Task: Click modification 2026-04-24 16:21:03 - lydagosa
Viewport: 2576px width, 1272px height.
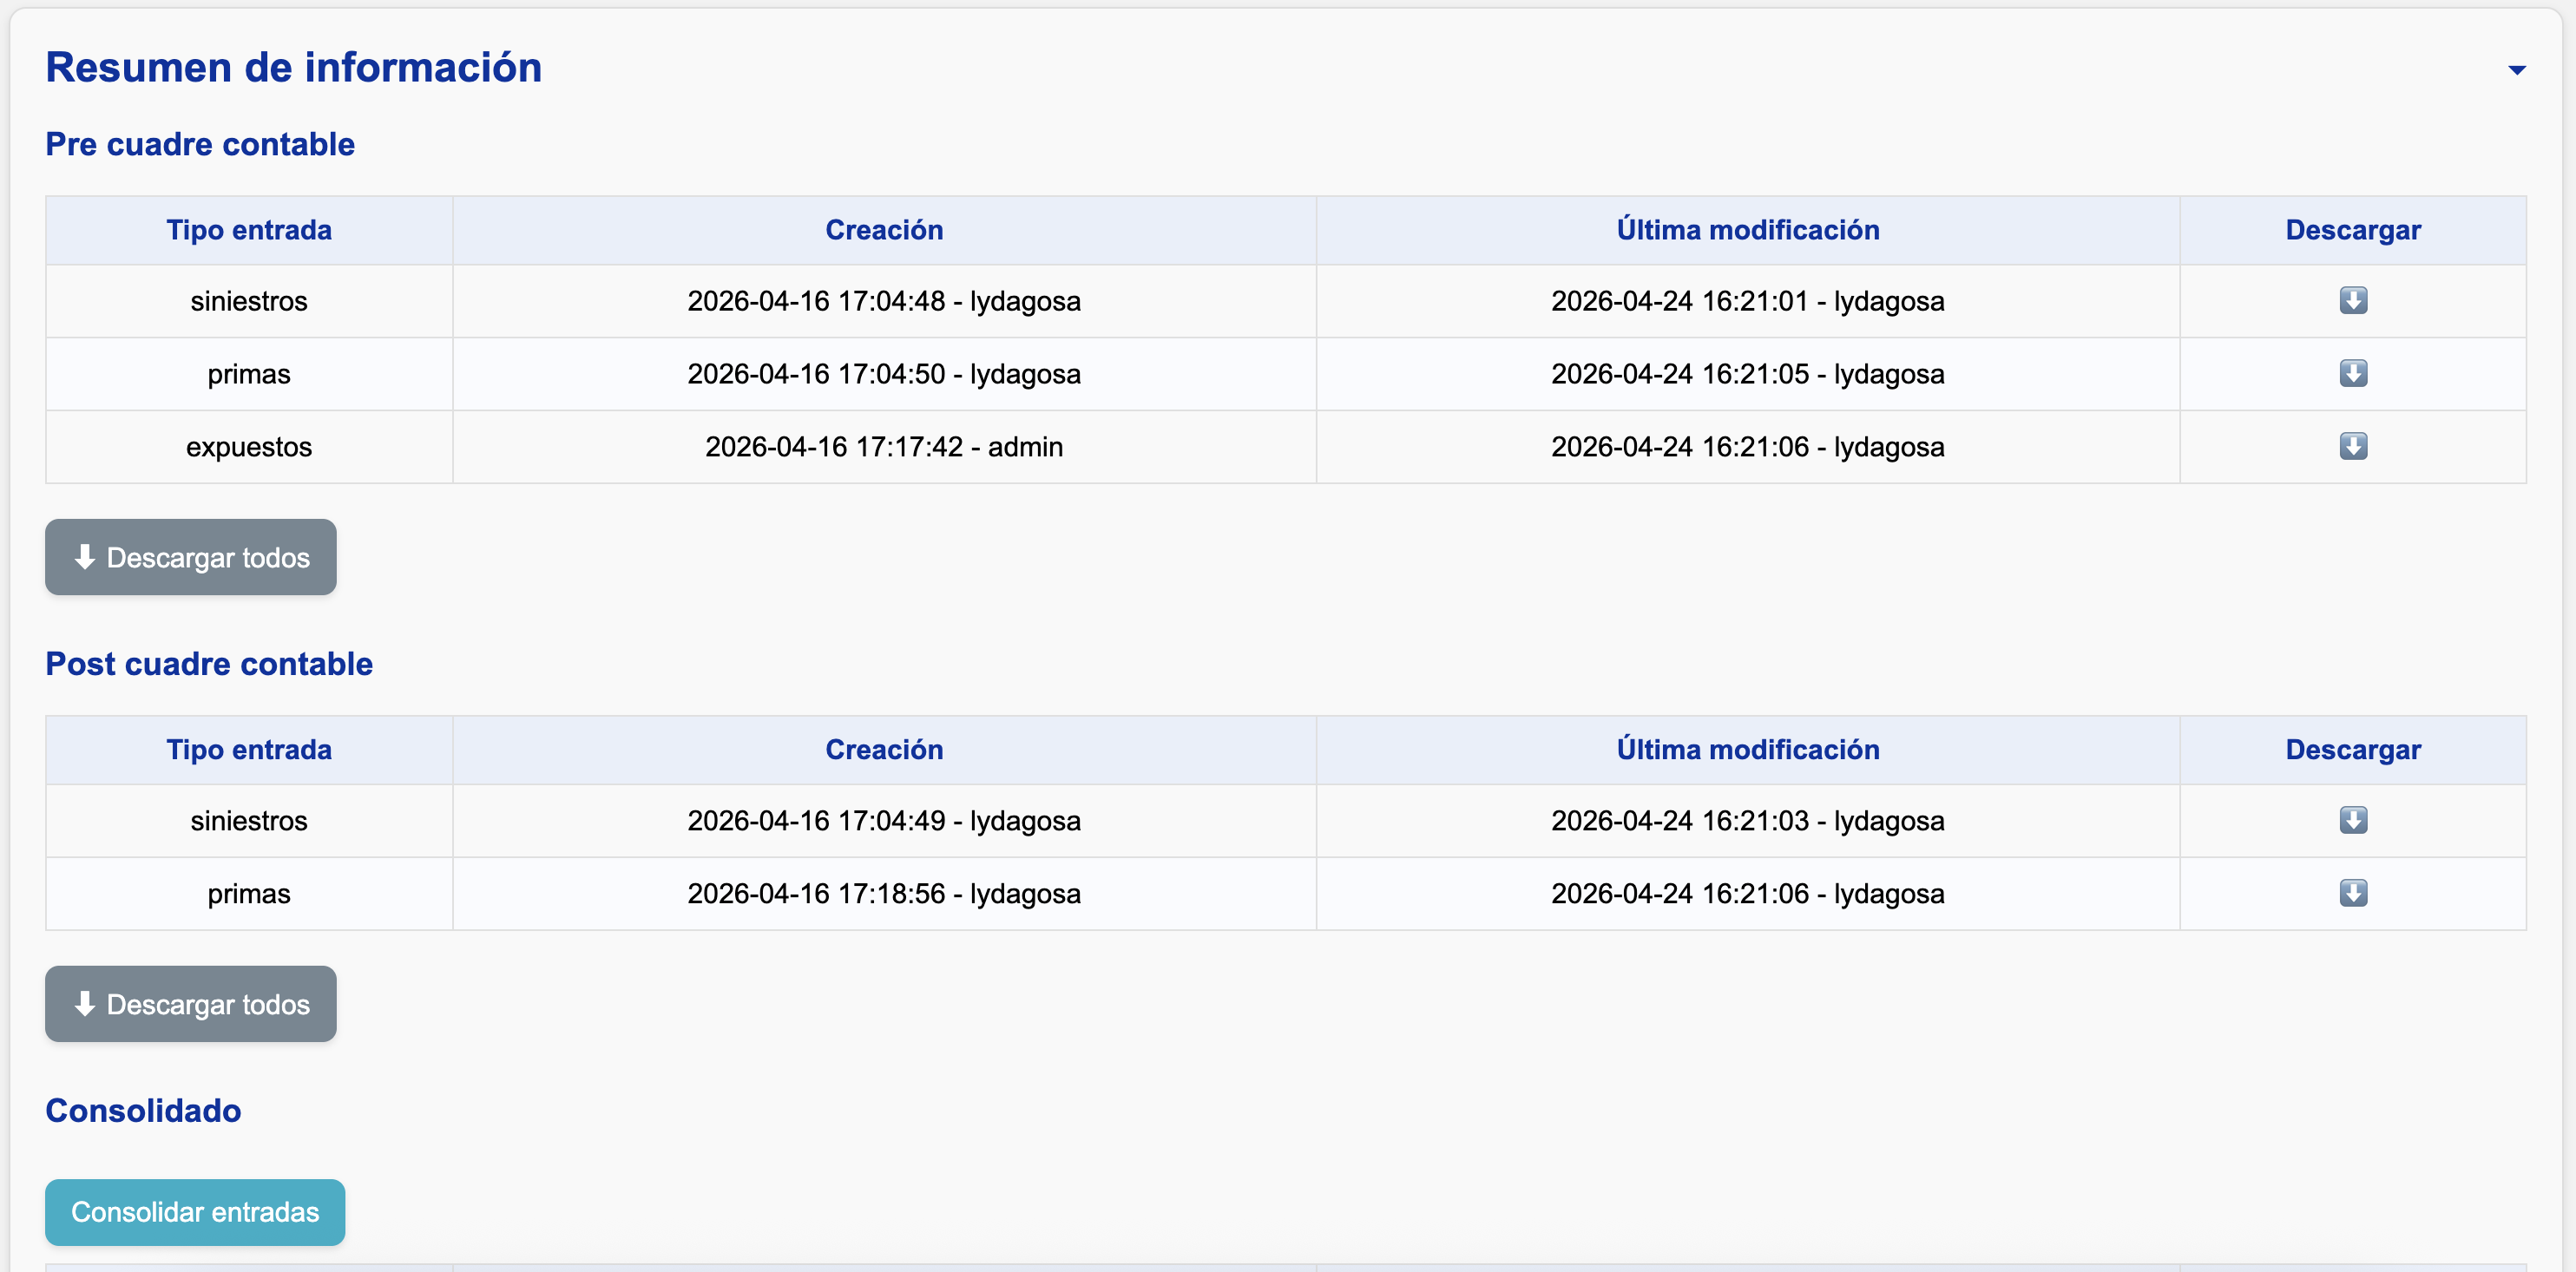Action: [x=1748, y=821]
